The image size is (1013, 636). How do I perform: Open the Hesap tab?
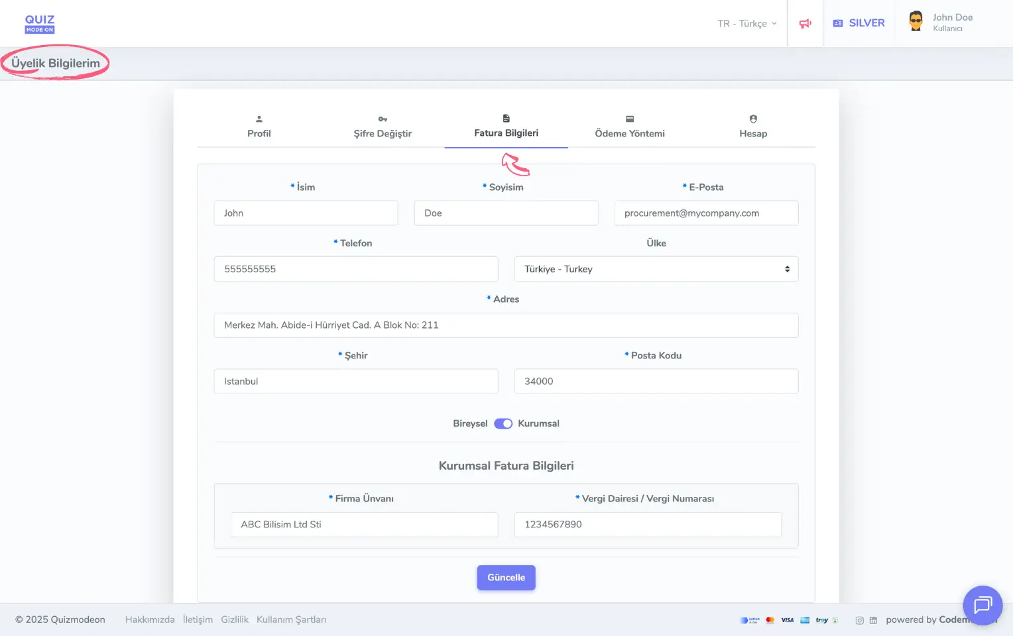[x=753, y=127]
